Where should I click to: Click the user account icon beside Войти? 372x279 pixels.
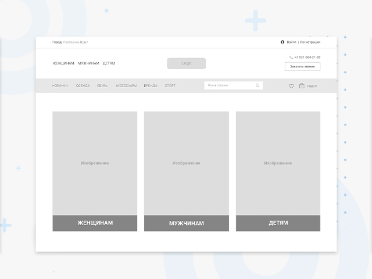(x=282, y=42)
